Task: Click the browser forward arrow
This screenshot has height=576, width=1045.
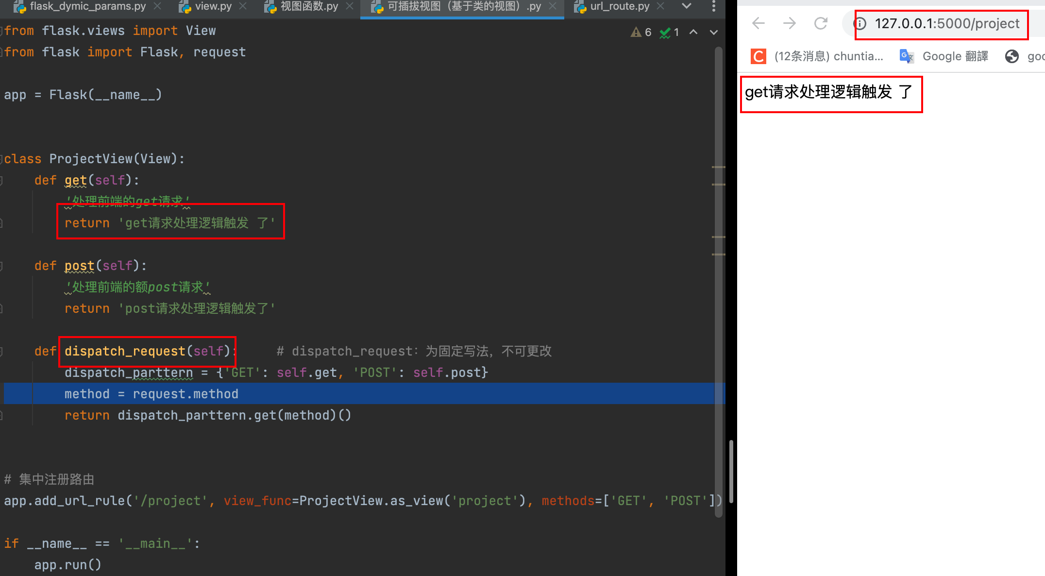Action: pos(790,23)
